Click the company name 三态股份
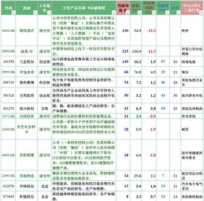The height and width of the screenshot is (201, 204). click(27, 62)
